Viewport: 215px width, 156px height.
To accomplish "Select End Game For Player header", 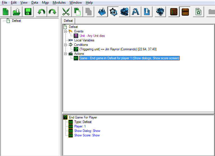I will pos(83,117).
